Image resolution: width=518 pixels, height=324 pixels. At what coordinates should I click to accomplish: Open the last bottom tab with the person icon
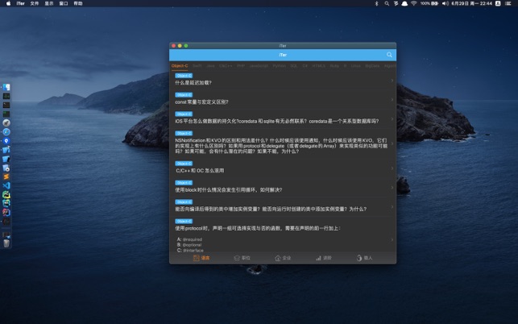coord(364,258)
